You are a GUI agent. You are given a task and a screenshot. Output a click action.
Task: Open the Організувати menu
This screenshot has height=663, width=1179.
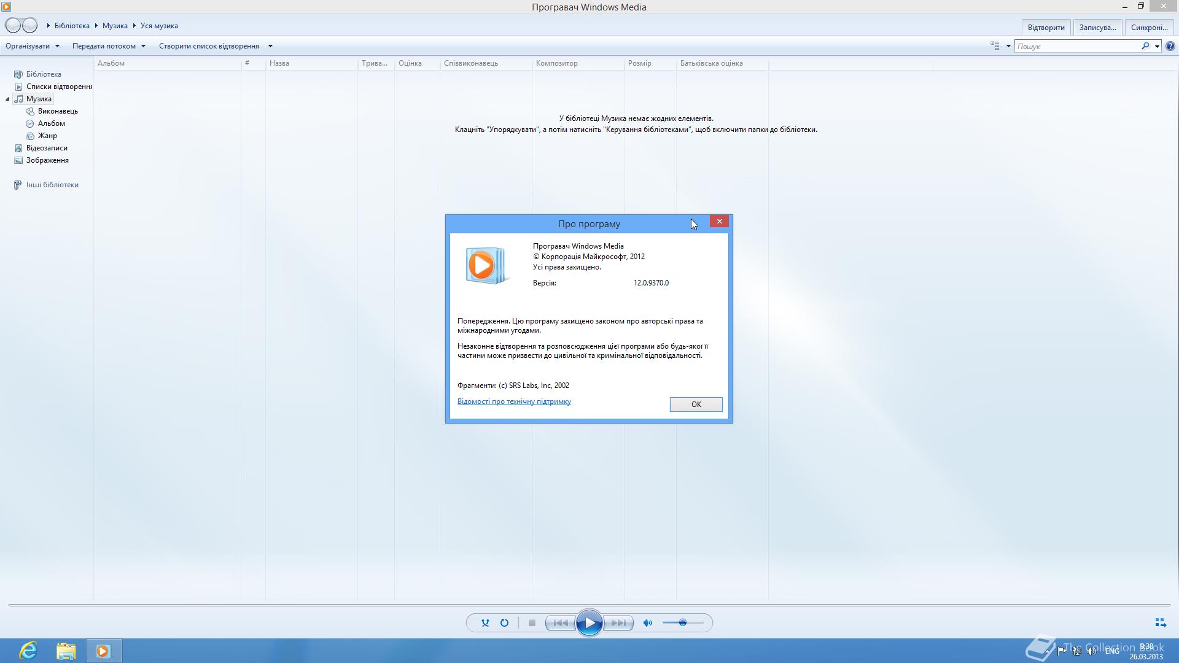tap(33, 46)
